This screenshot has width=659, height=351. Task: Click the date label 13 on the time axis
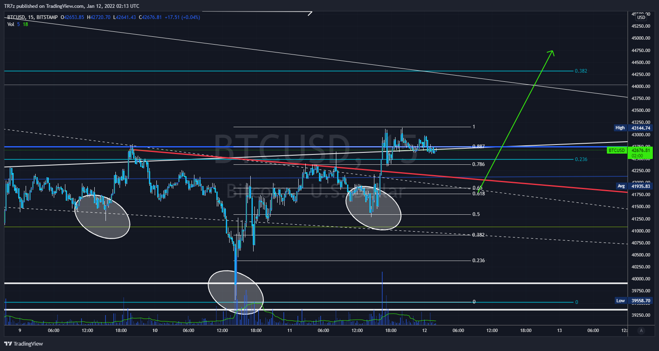coord(559,330)
